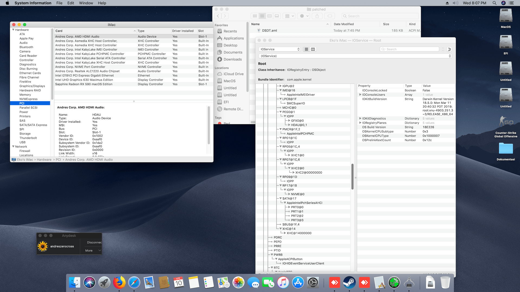
Task: Switch IORegistryExplorer to column view
Action: click(x=313, y=49)
